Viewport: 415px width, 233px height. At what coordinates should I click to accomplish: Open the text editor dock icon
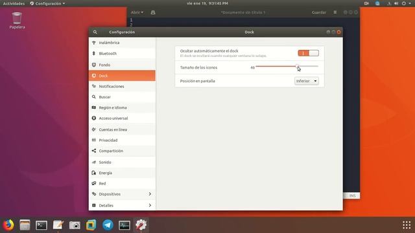pyautogui.click(x=58, y=225)
